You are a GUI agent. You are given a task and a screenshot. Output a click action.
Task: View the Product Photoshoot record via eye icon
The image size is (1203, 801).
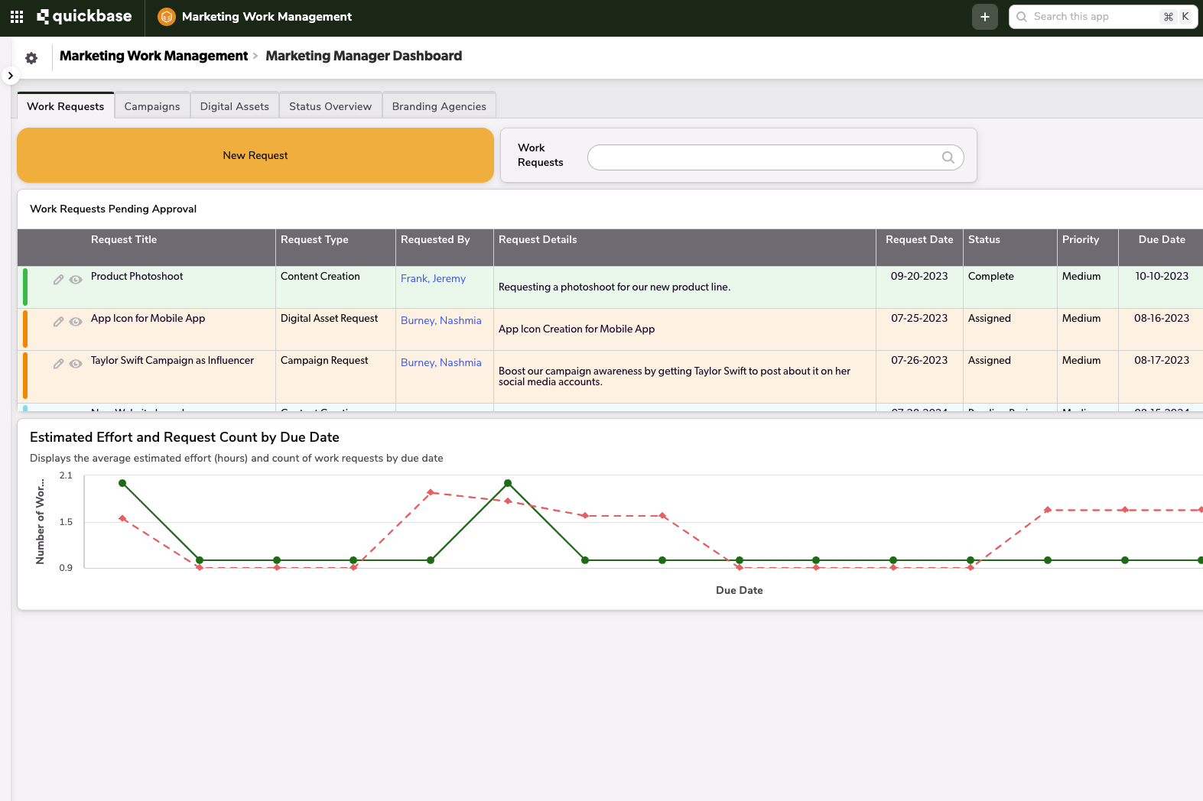point(76,280)
